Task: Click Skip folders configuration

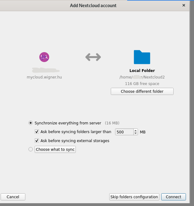Action: 134,197
